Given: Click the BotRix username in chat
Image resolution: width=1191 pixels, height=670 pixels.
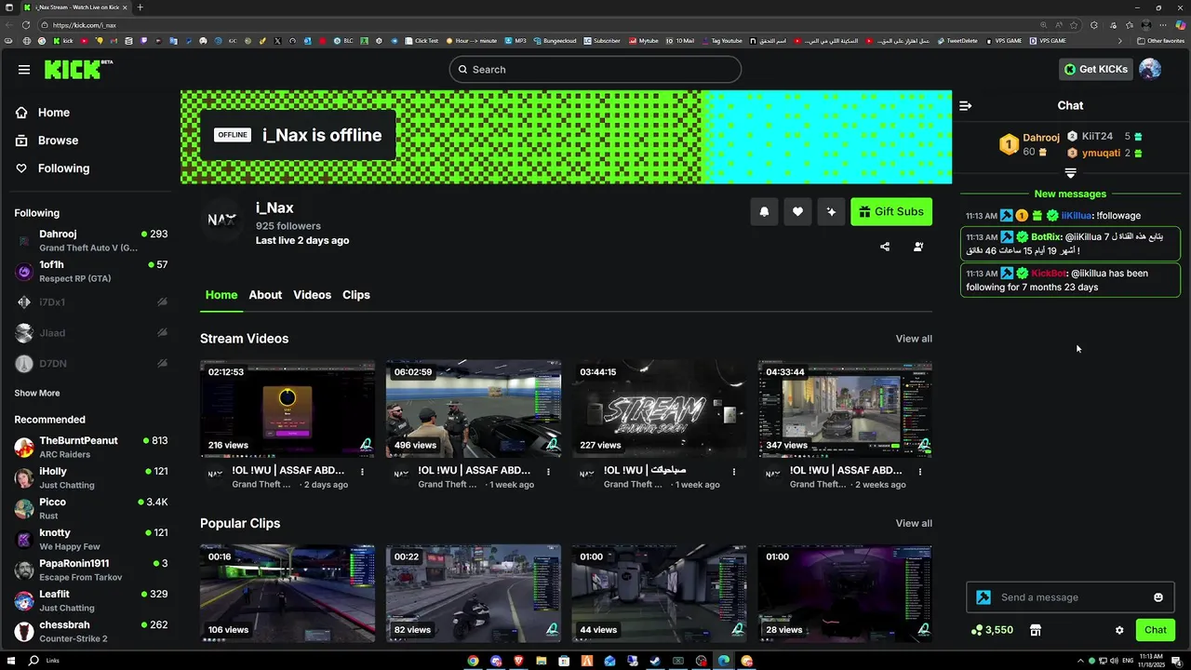Looking at the screenshot, I should (x=1046, y=236).
